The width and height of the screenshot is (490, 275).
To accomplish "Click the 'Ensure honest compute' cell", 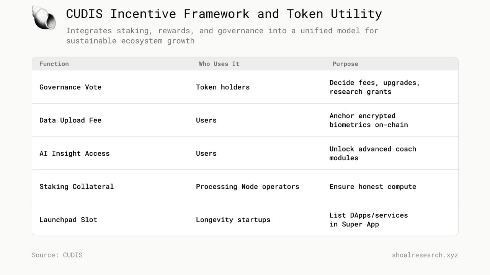I will coord(372,187).
